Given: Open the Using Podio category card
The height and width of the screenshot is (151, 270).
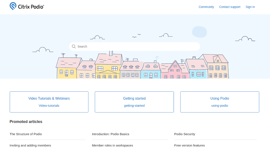Looking at the screenshot, I should pyautogui.click(x=220, y=102).
